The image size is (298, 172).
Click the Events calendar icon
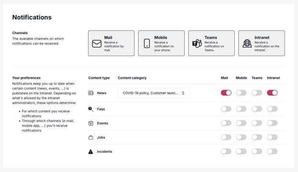91,123
